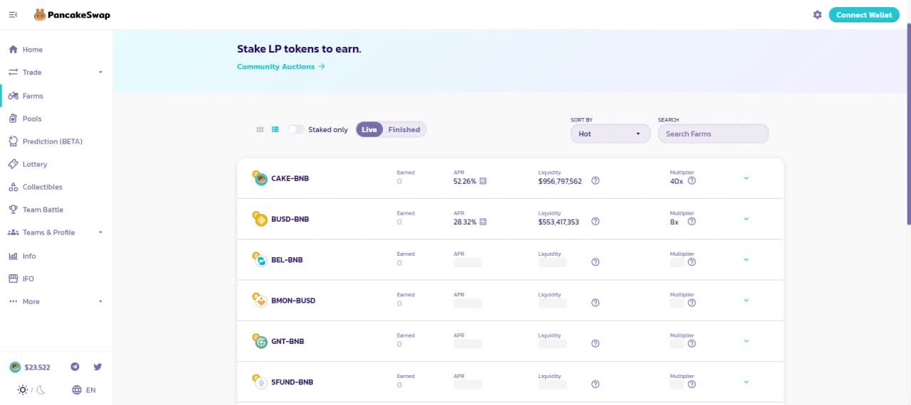Click BUSD-BNB APR value 28.32%
The width and height of the screenshot is (911, 405).
pyautogui.click(x=465, y=222)
